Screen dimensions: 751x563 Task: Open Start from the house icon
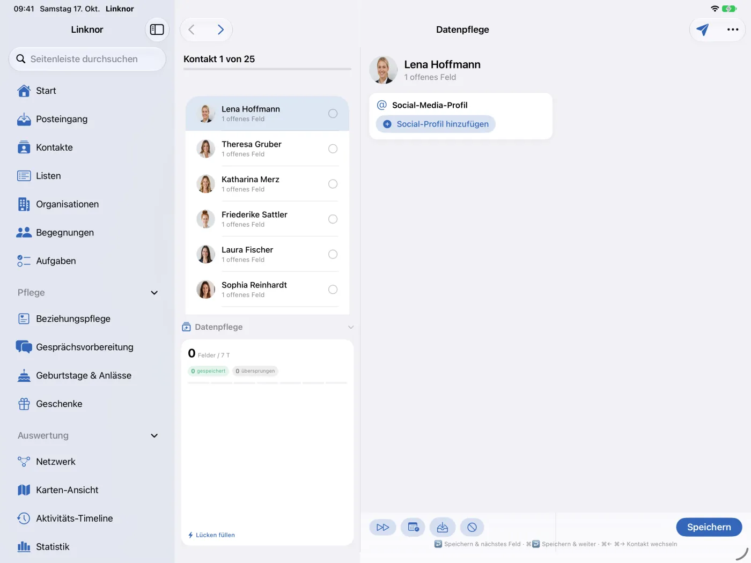click(24, 91)
